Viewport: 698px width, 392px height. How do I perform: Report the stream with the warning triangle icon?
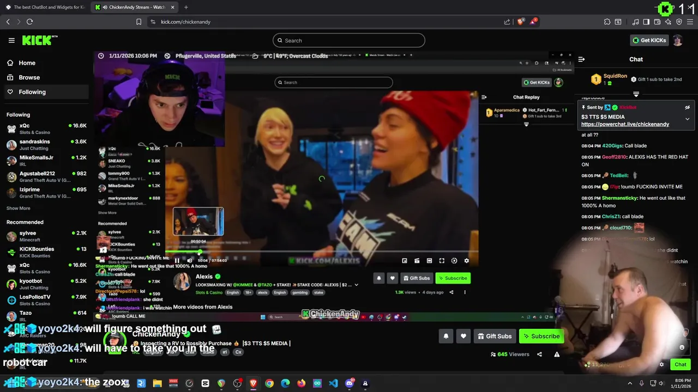[x=557, y=354]
